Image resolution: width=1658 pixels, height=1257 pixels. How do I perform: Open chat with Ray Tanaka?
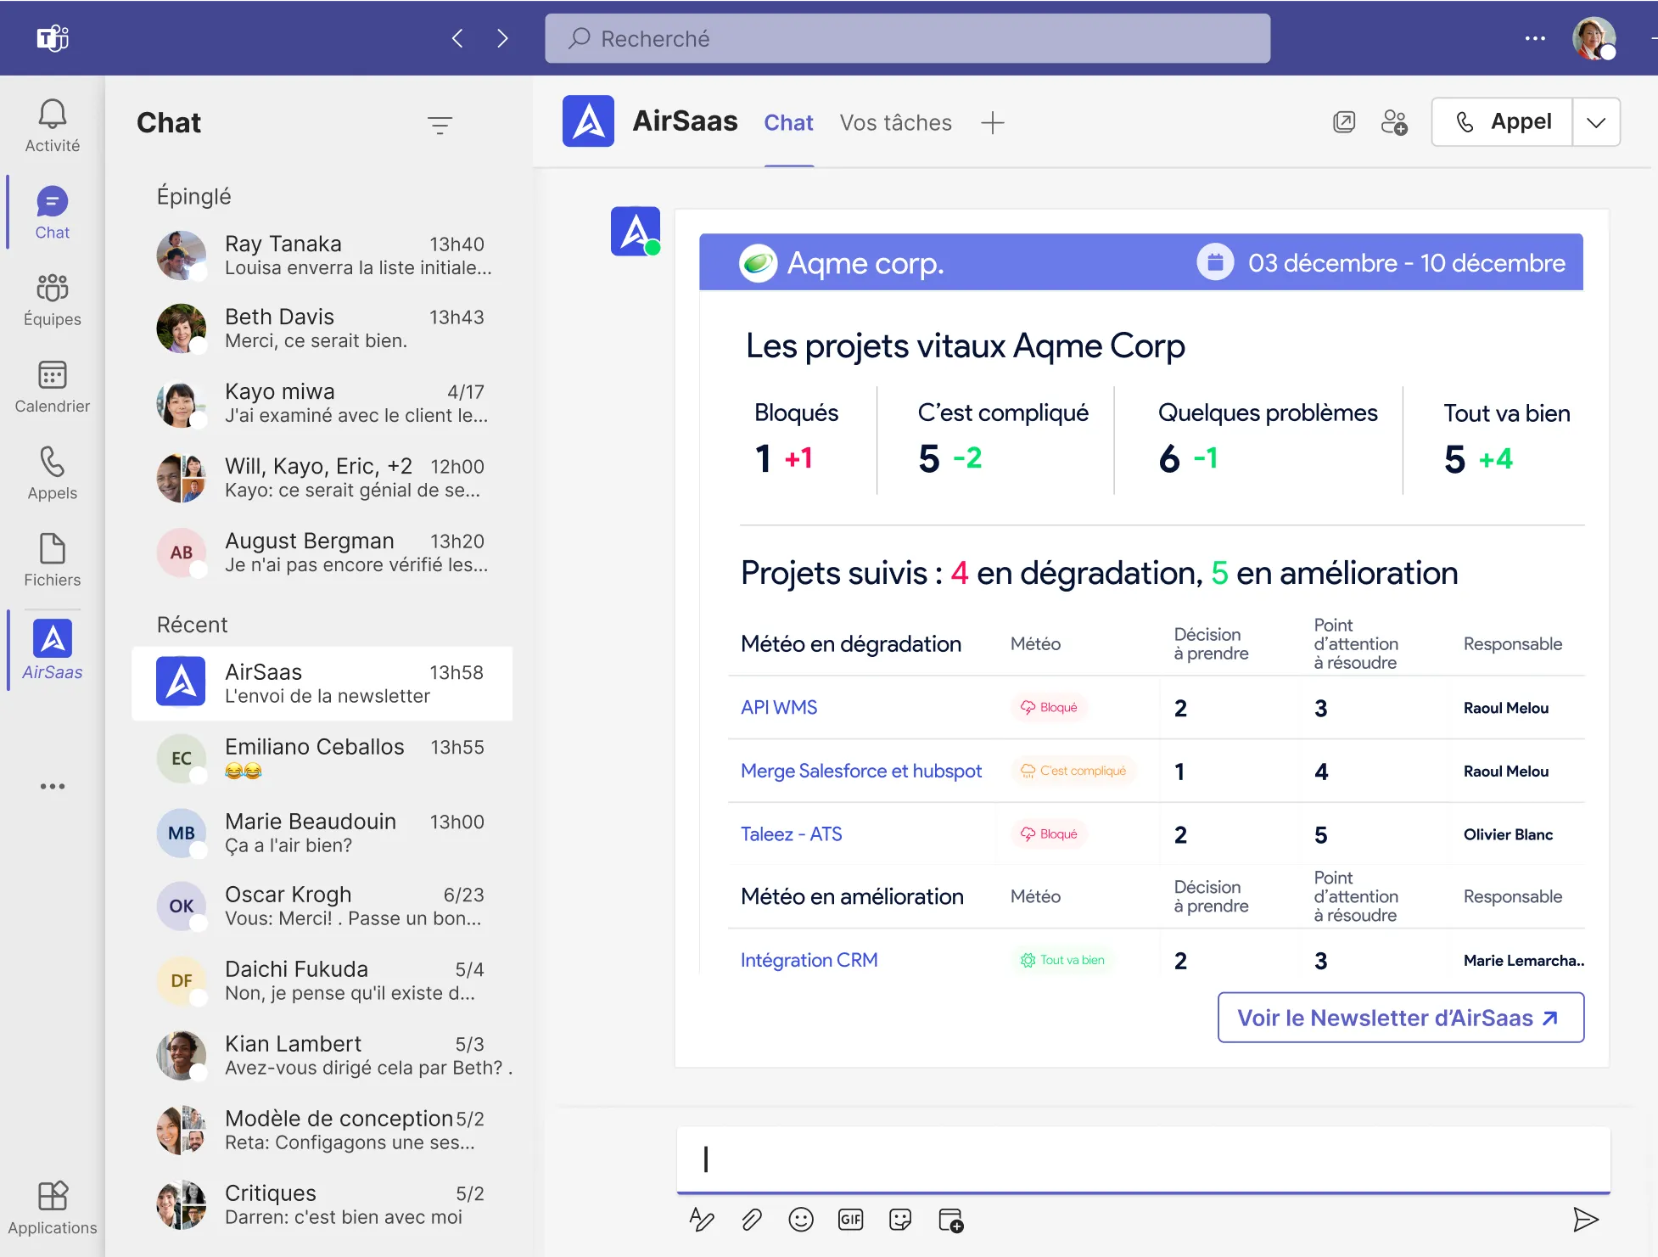point(322,255)
